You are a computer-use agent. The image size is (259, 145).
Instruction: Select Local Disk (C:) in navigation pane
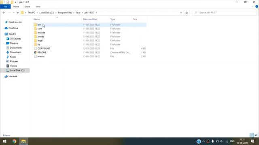point(15,70)
